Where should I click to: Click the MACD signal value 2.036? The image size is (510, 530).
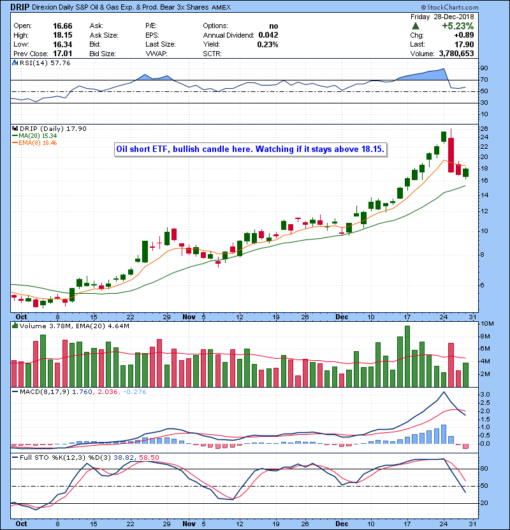107,392
